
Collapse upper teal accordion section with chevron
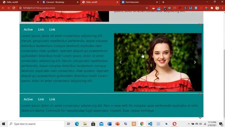pyautogui.click(x=200, y=24)
